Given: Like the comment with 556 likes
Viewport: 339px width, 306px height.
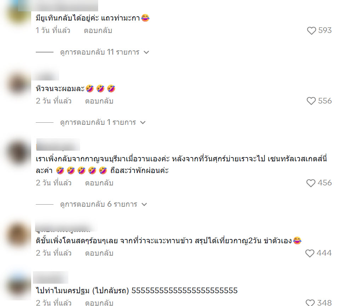Looking at the screenshot, I should [x=311, y=101].
